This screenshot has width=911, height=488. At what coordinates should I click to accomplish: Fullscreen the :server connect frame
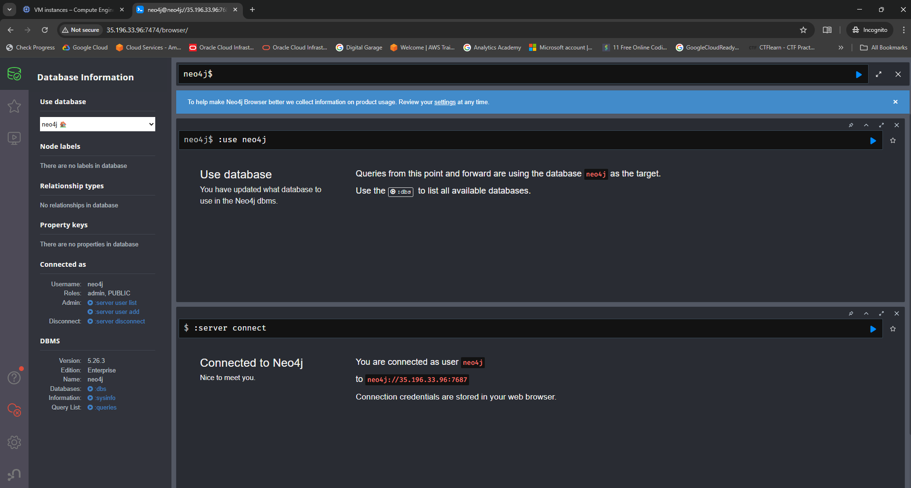(881, 313)
